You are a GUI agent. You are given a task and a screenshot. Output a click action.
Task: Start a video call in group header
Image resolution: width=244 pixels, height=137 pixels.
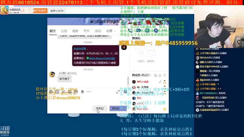coord(138,30)
